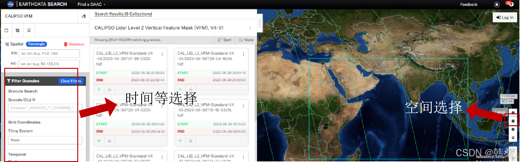Click the collection title CALIPSO Lidar Level 2 VFM

pyautogui.click(x=159, y=28)
